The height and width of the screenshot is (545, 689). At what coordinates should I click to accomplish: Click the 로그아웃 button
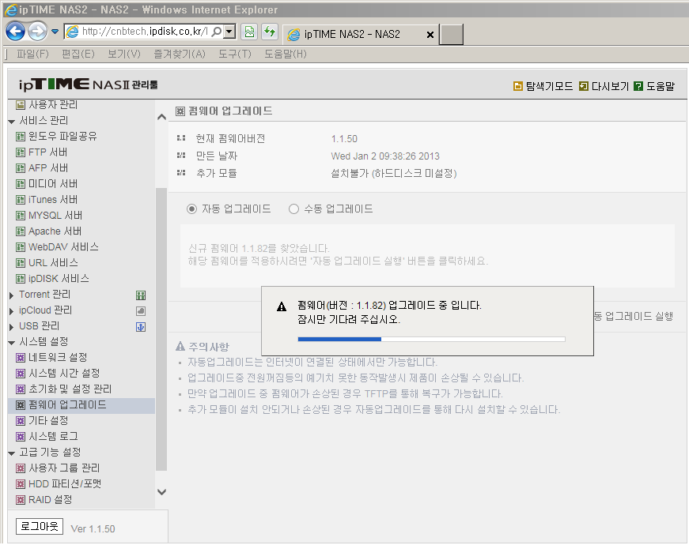pyautogui.click(x=40, y=526)
